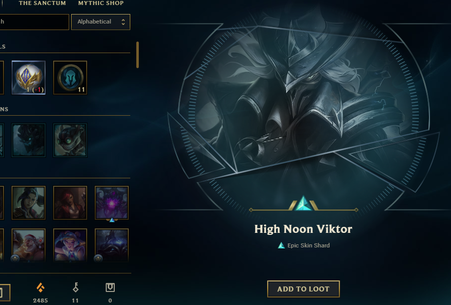The image size is (451, 305).
Task: Select the Santa Braum skin shard
Action: tap(29, 245)
